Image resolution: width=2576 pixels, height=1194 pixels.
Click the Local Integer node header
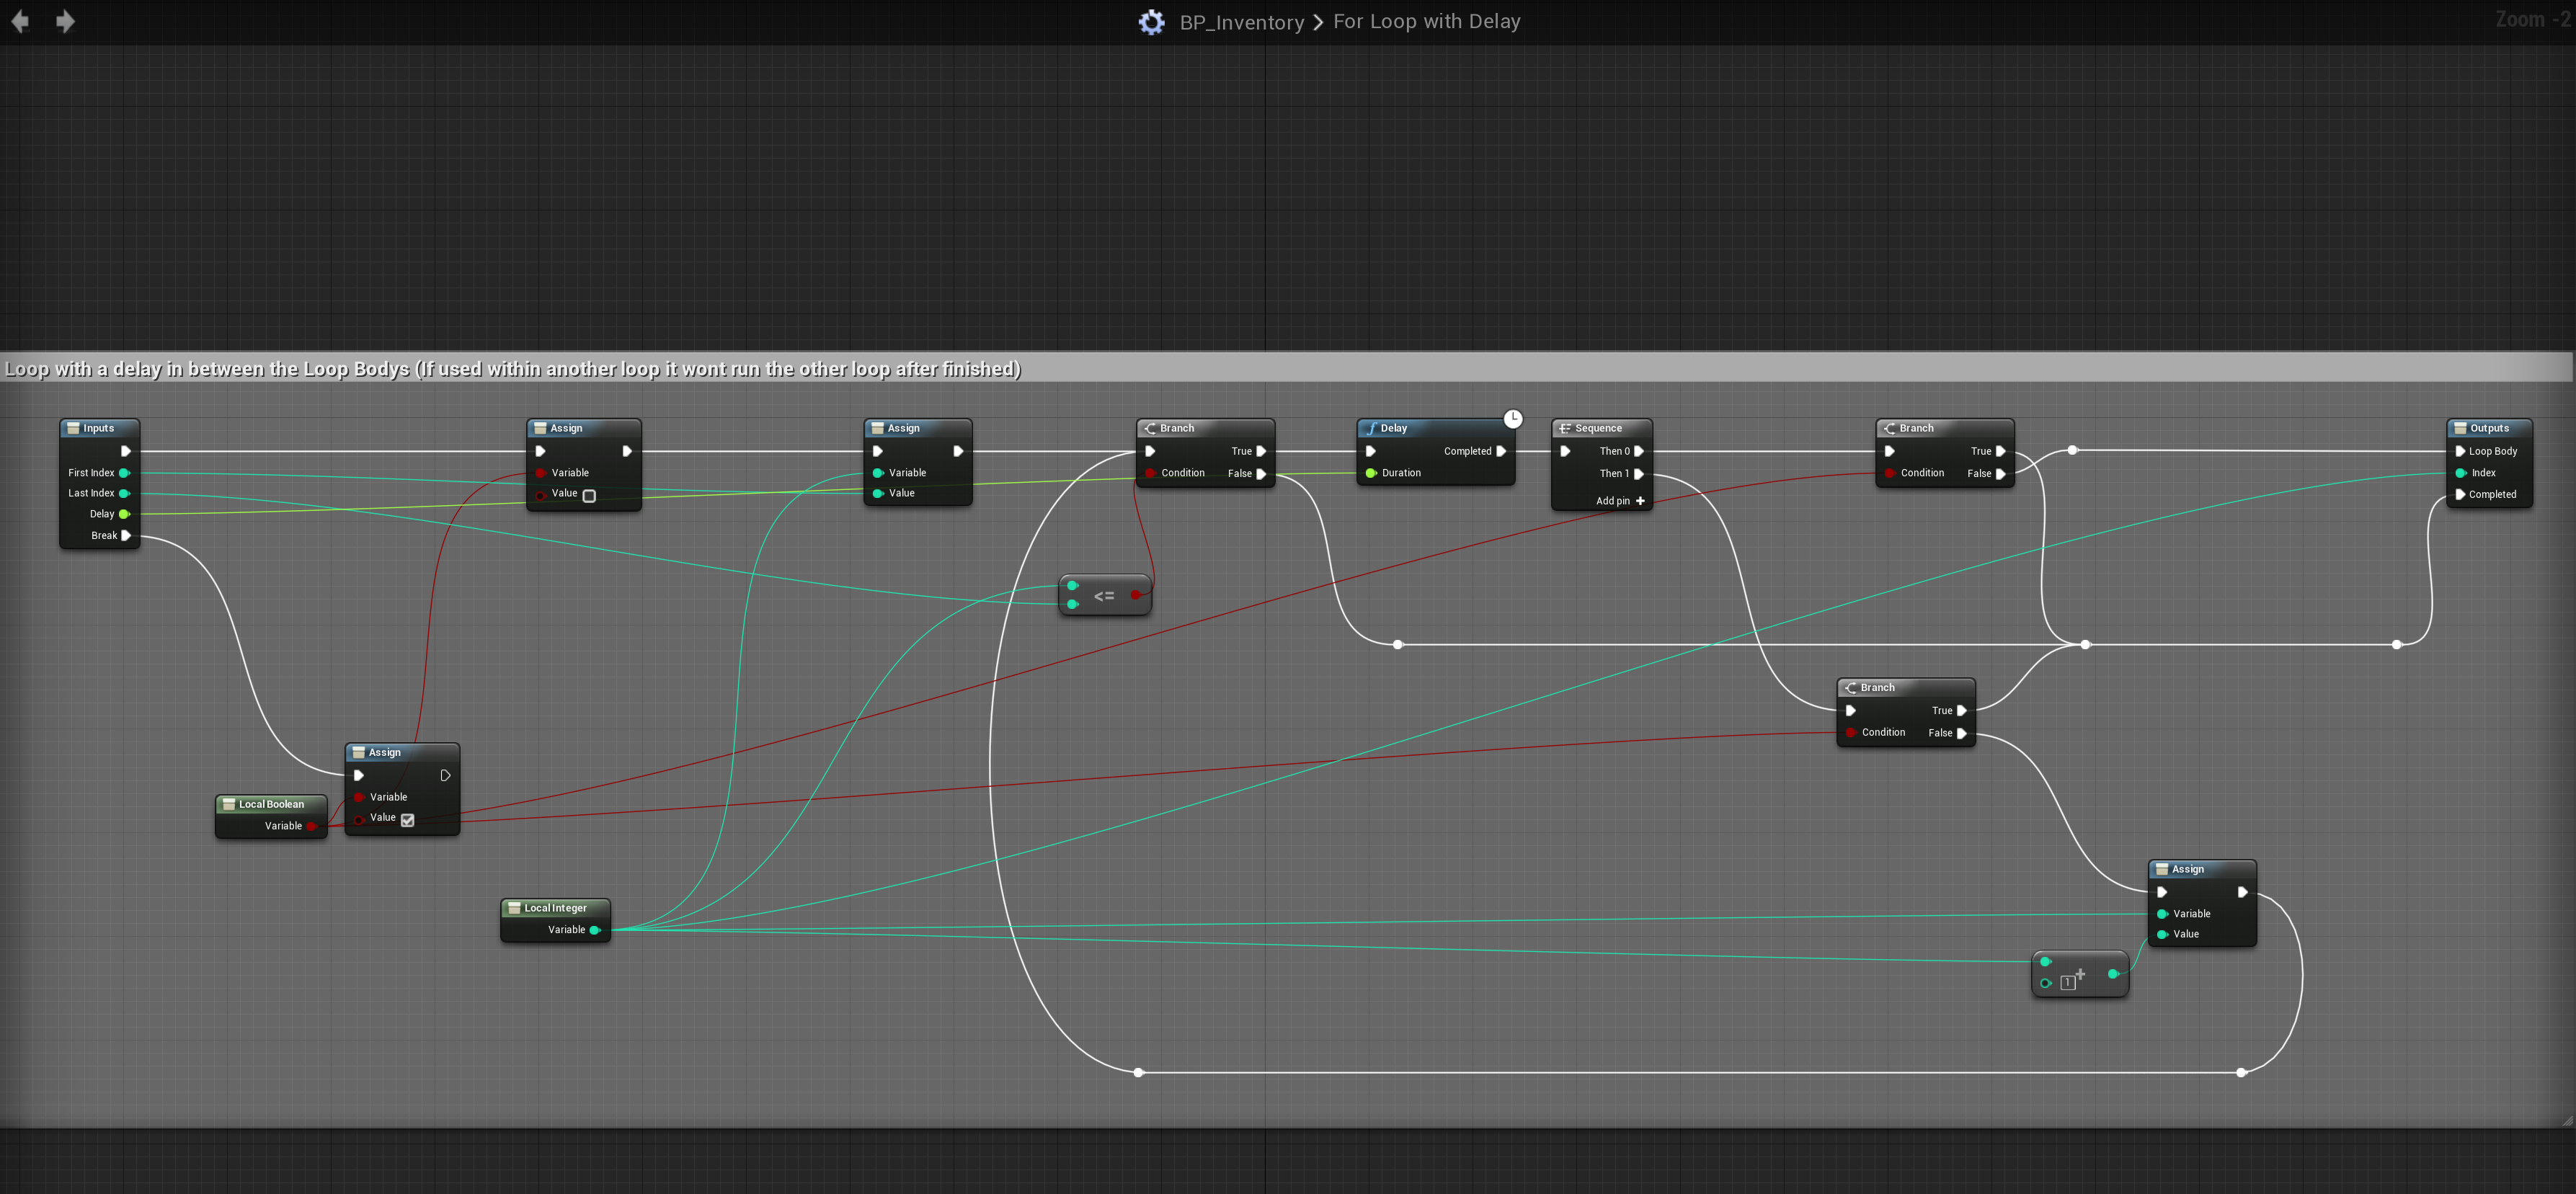click(555, 908)
